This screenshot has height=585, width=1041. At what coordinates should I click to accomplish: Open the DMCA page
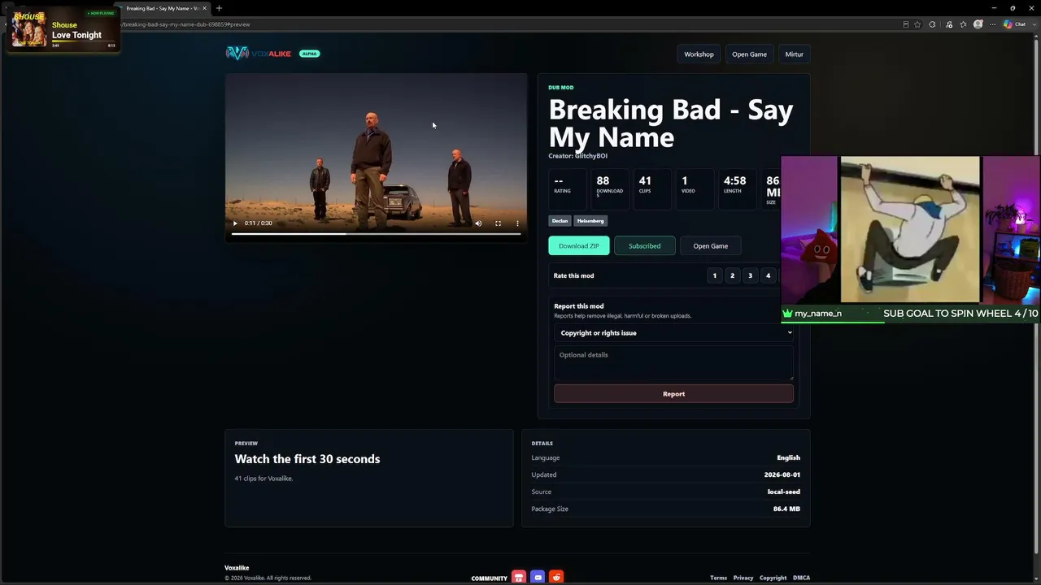click(x=801, y=578)
